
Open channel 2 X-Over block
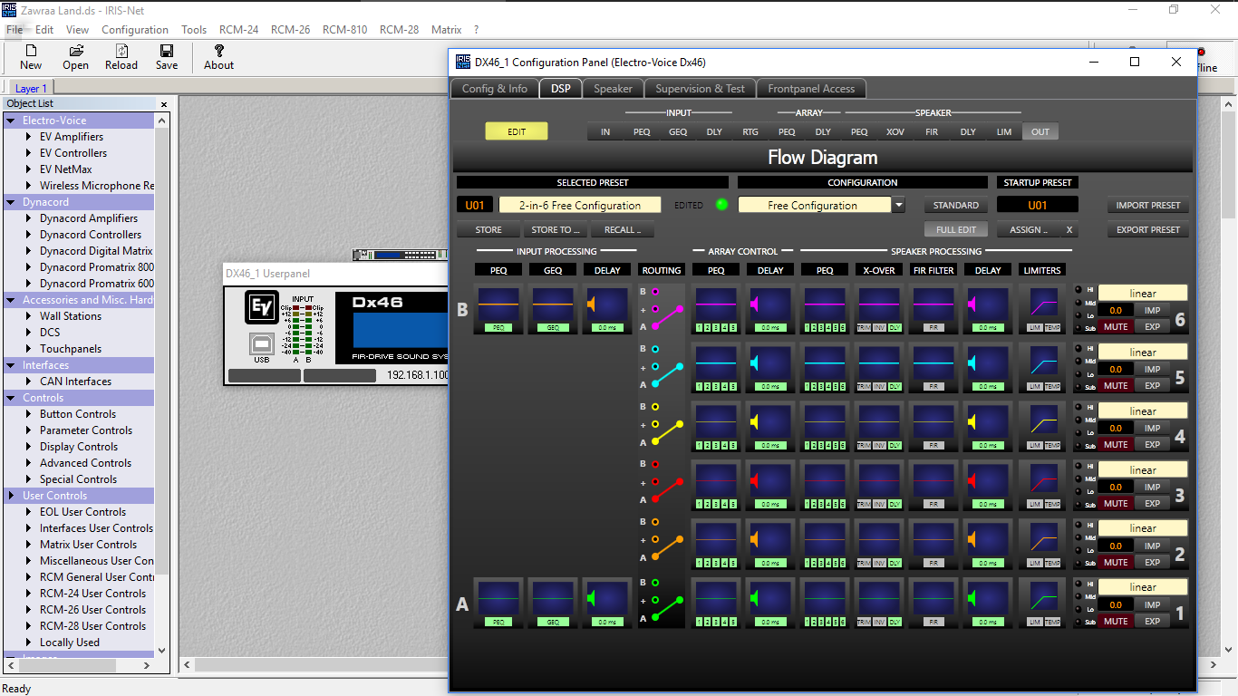tap(879, 544)
